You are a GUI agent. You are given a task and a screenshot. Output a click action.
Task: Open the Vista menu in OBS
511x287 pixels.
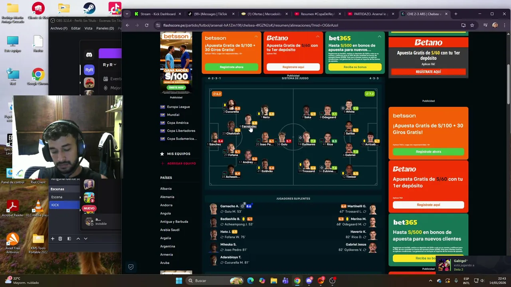click(88, 28)
